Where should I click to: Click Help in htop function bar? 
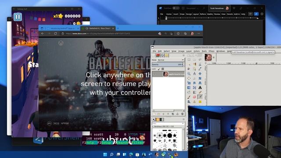92,143
